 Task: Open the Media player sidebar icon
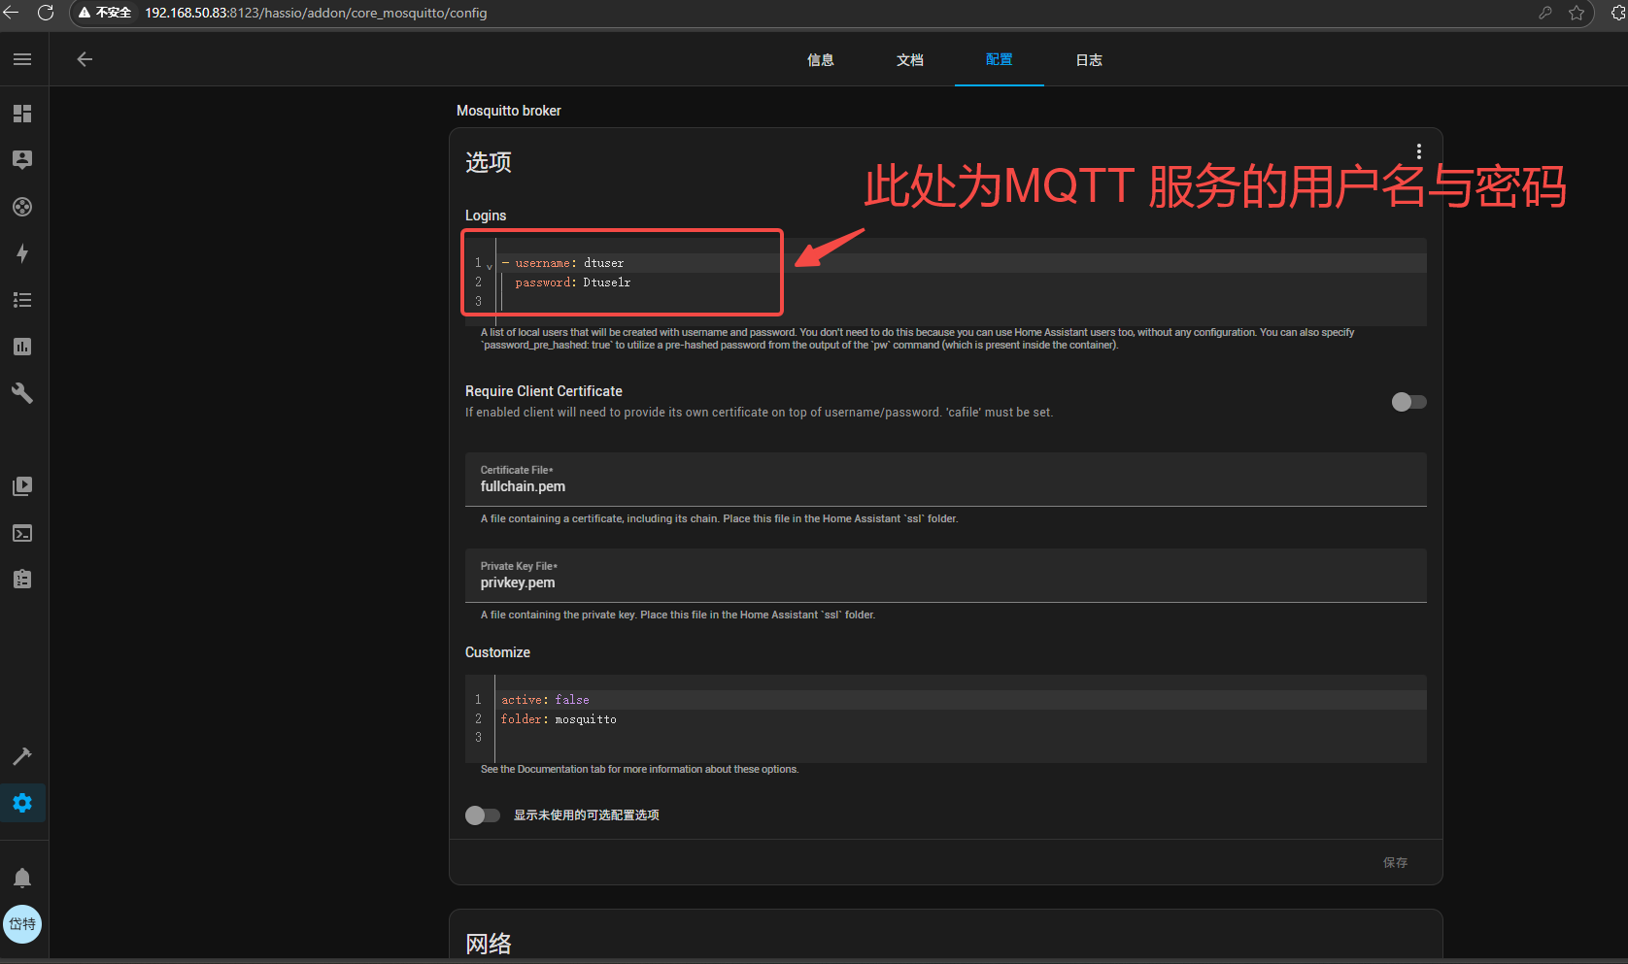pyautogui.click(x=22, y=486)
